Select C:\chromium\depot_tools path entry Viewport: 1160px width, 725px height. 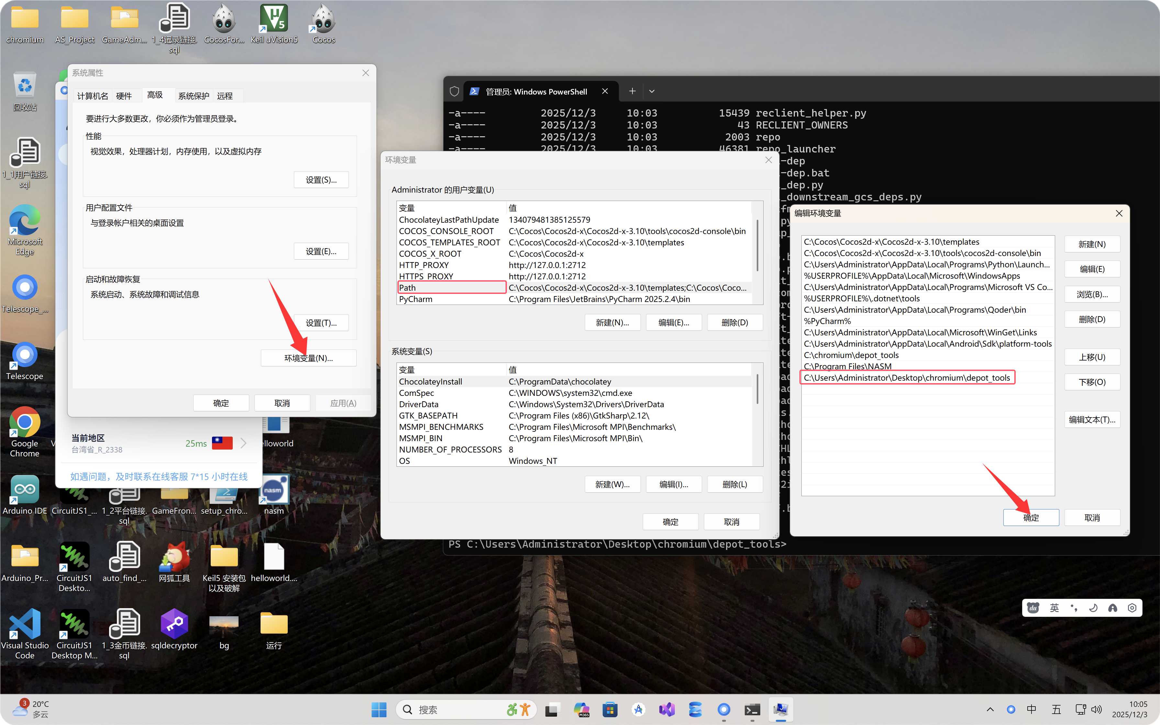tap(851, 355)
